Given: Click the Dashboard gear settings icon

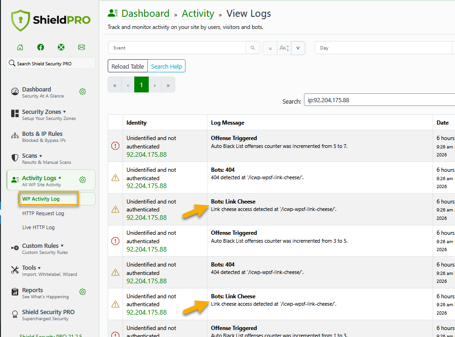Looking at the screenshot, I should (83, 92).
